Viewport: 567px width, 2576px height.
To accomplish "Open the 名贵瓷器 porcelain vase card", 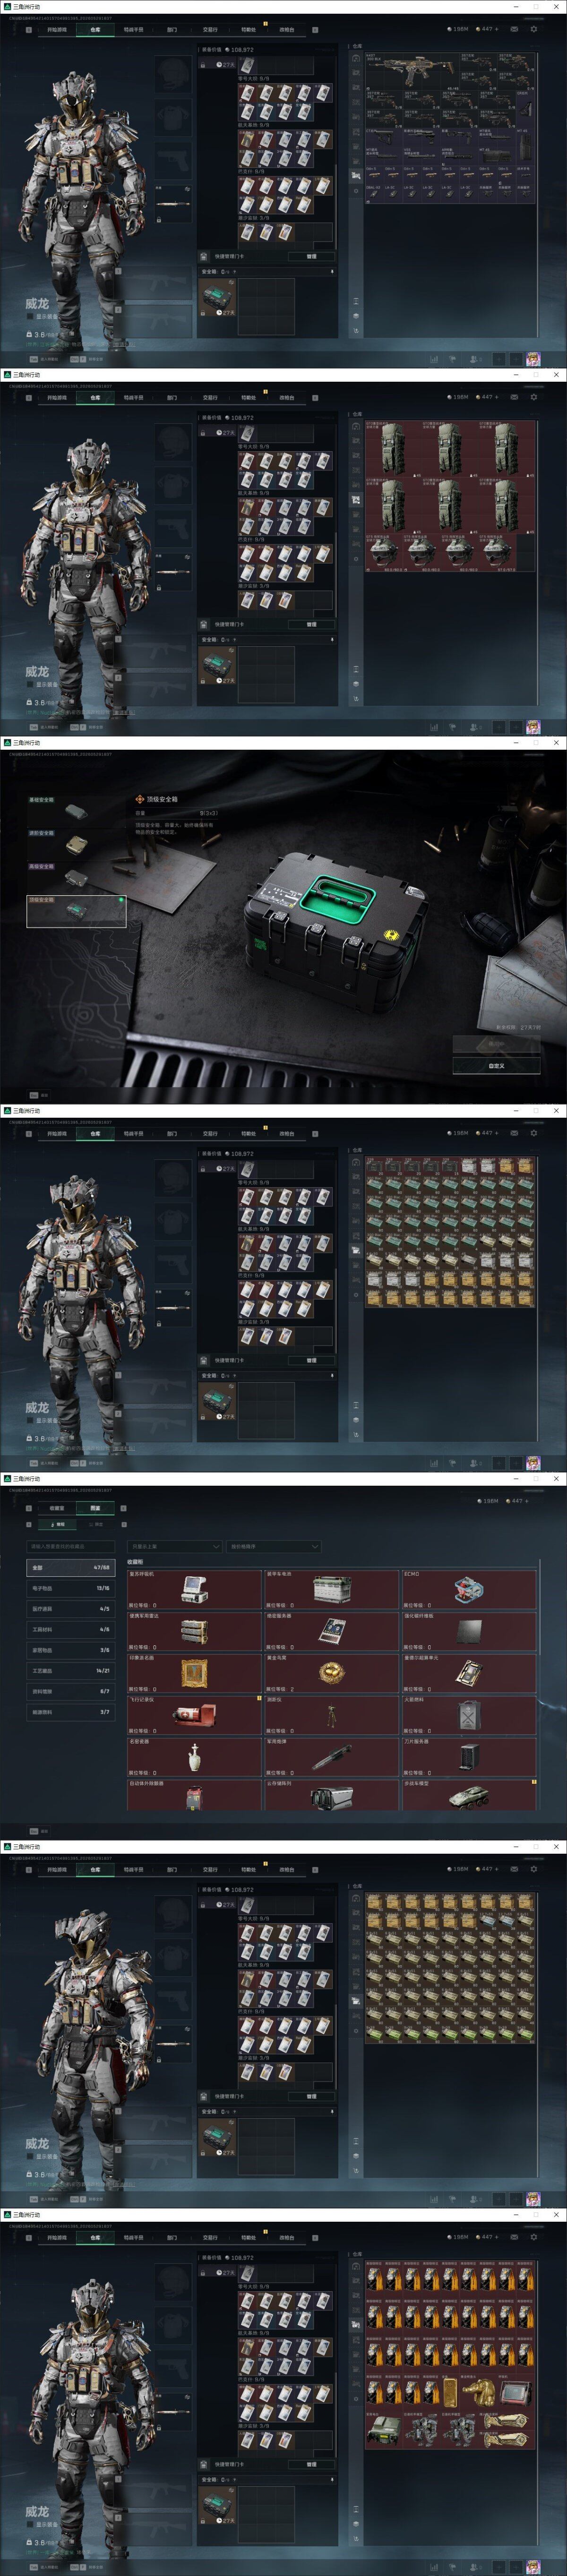I will 194,1757.
